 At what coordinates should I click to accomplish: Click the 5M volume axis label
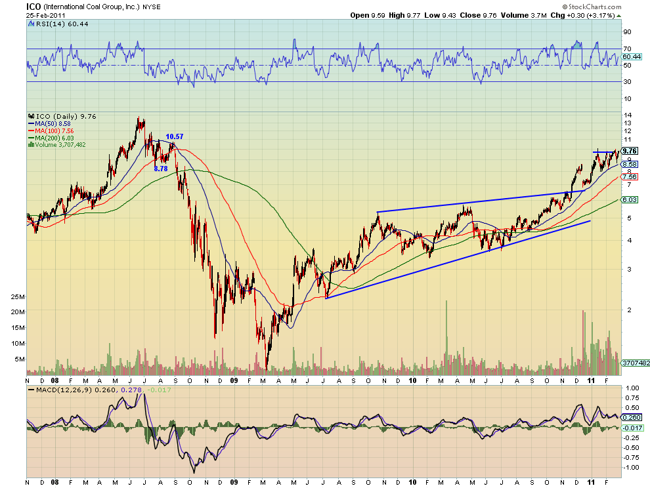(20, 359)
